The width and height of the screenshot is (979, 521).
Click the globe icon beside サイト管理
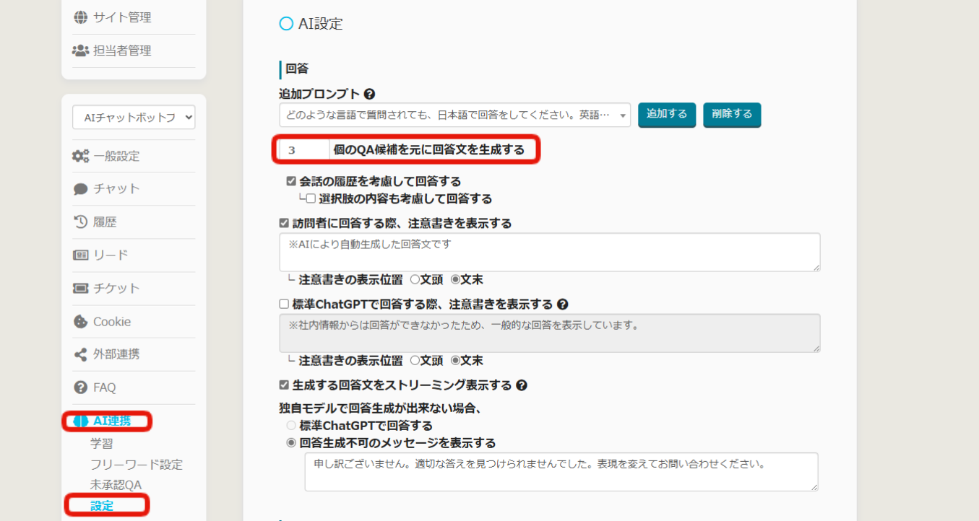(x=81, y=17)
